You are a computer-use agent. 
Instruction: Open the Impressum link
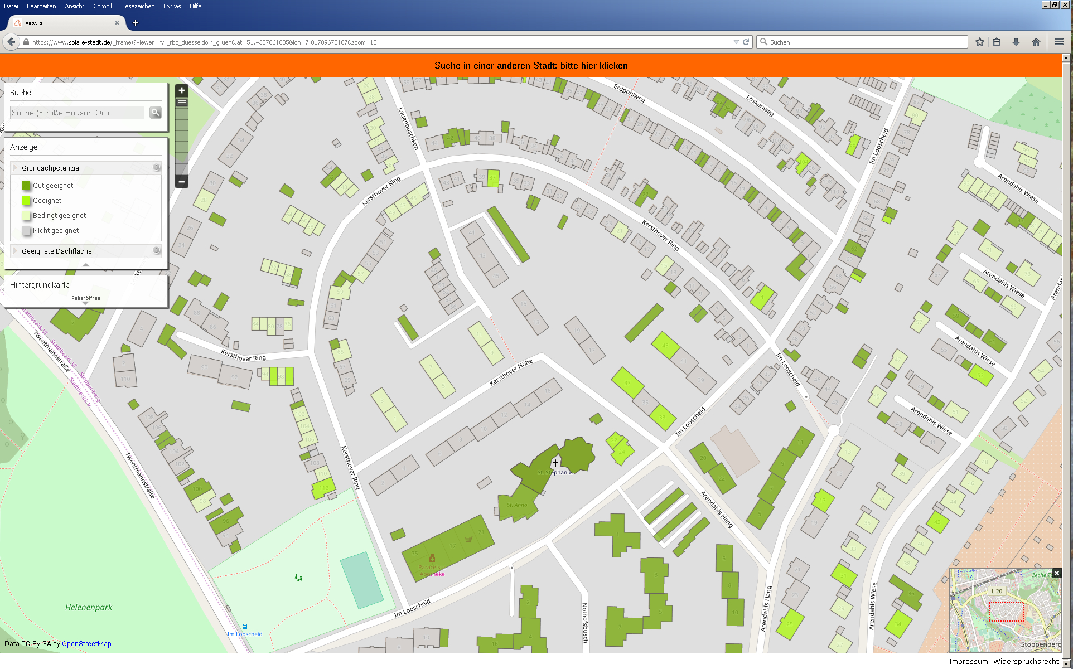tap(968, 661)
